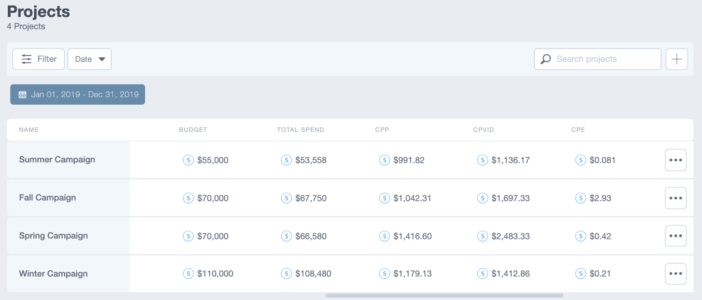702x300 pixels.
Task: Sort by the Budget column header
Action: point(193,130)
